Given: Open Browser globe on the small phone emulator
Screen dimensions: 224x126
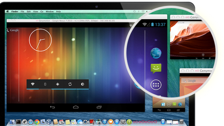Looking at the screenshot, I should click(x=180, y=104).
